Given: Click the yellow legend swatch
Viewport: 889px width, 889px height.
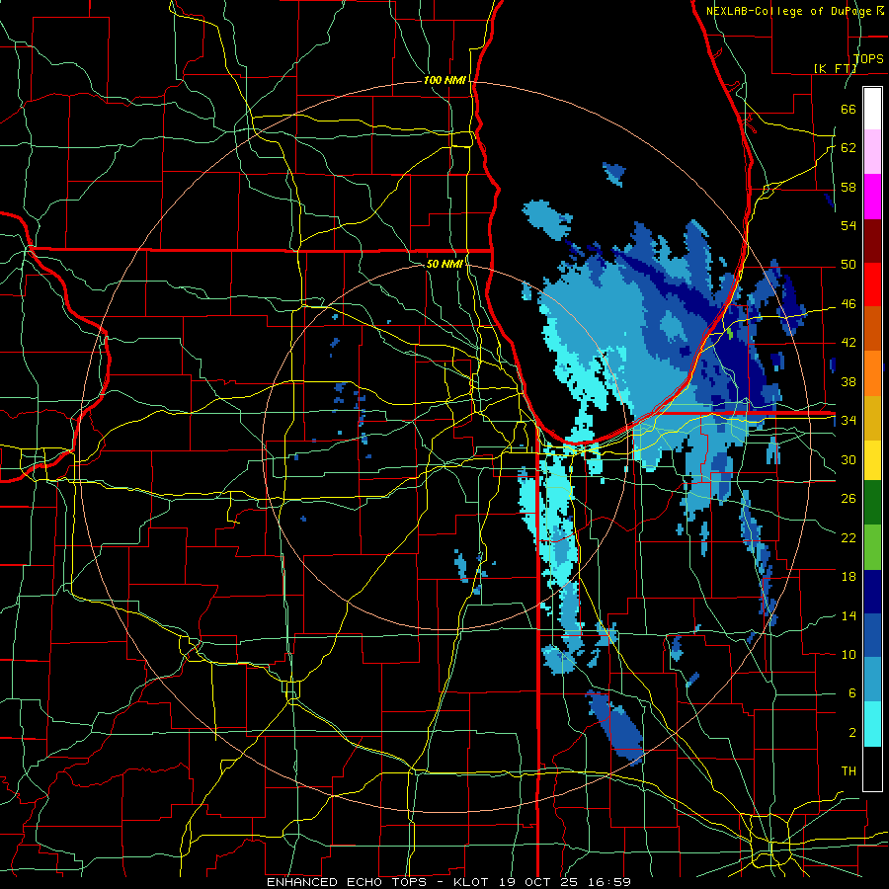Looking at the screenshot, I should (872, 460).
